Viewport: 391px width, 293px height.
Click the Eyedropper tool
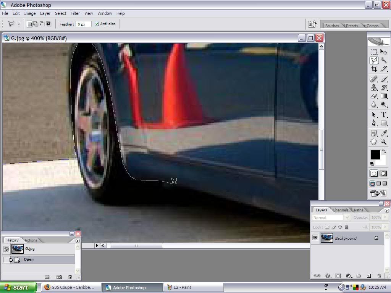point(384,133)
